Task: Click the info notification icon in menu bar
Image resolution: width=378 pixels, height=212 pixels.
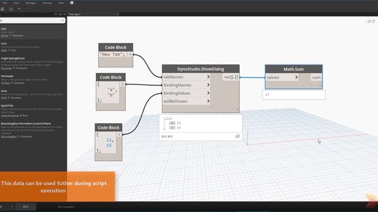Action: coord(72,2)
